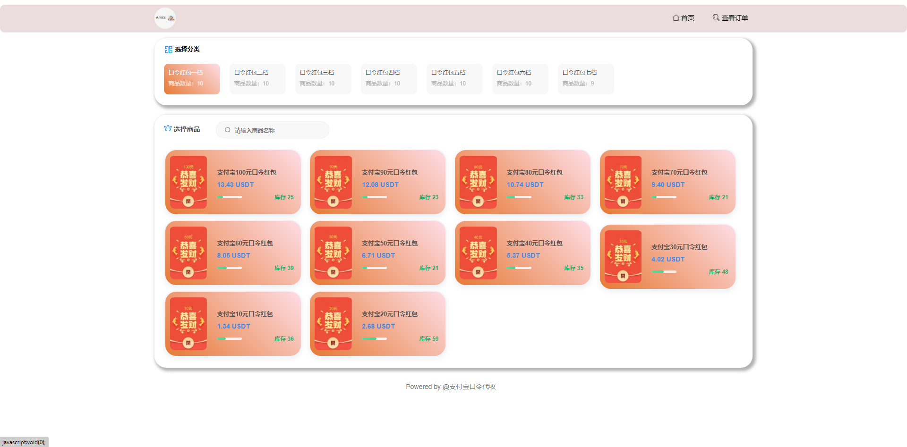Open the 90元 red envelope image
907x447 pixels.
click(333, 182)
